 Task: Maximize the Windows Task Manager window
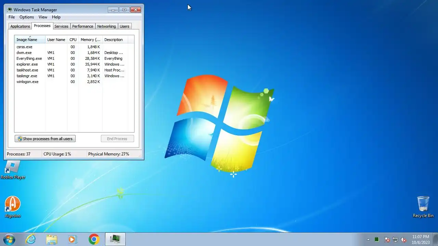[x=124, y=10]
